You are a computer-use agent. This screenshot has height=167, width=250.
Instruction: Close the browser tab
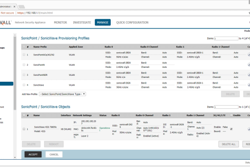(x=15, y=6)
